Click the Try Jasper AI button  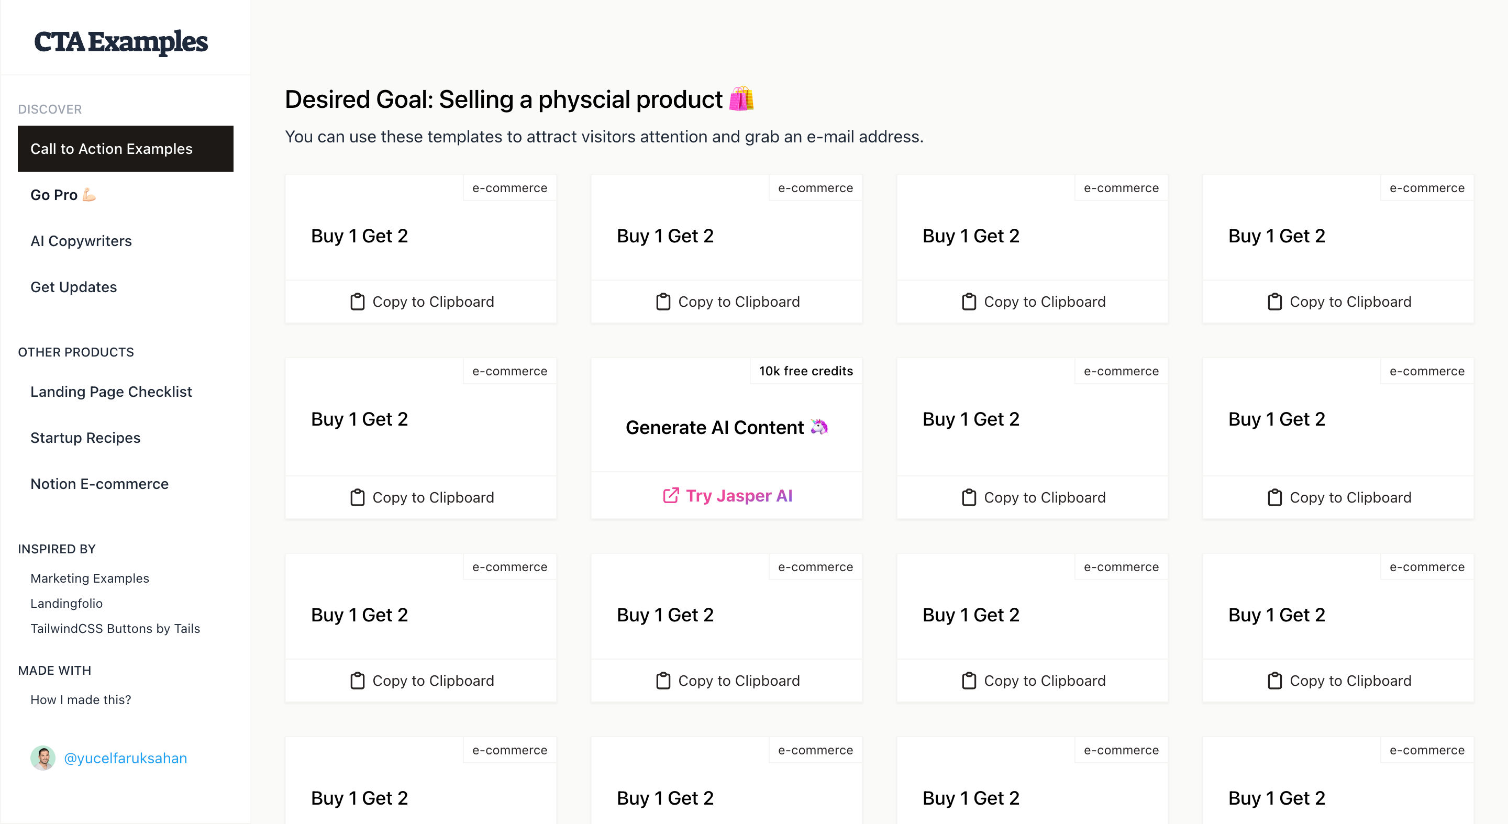click(x=726, y=495)
